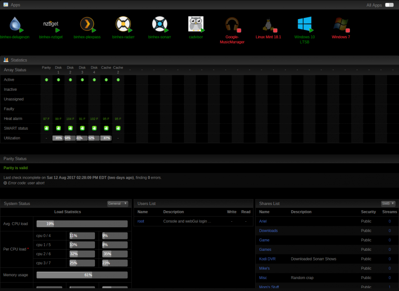Click Parity SMART status icon
399x291 pixels.
click(46, 128)
